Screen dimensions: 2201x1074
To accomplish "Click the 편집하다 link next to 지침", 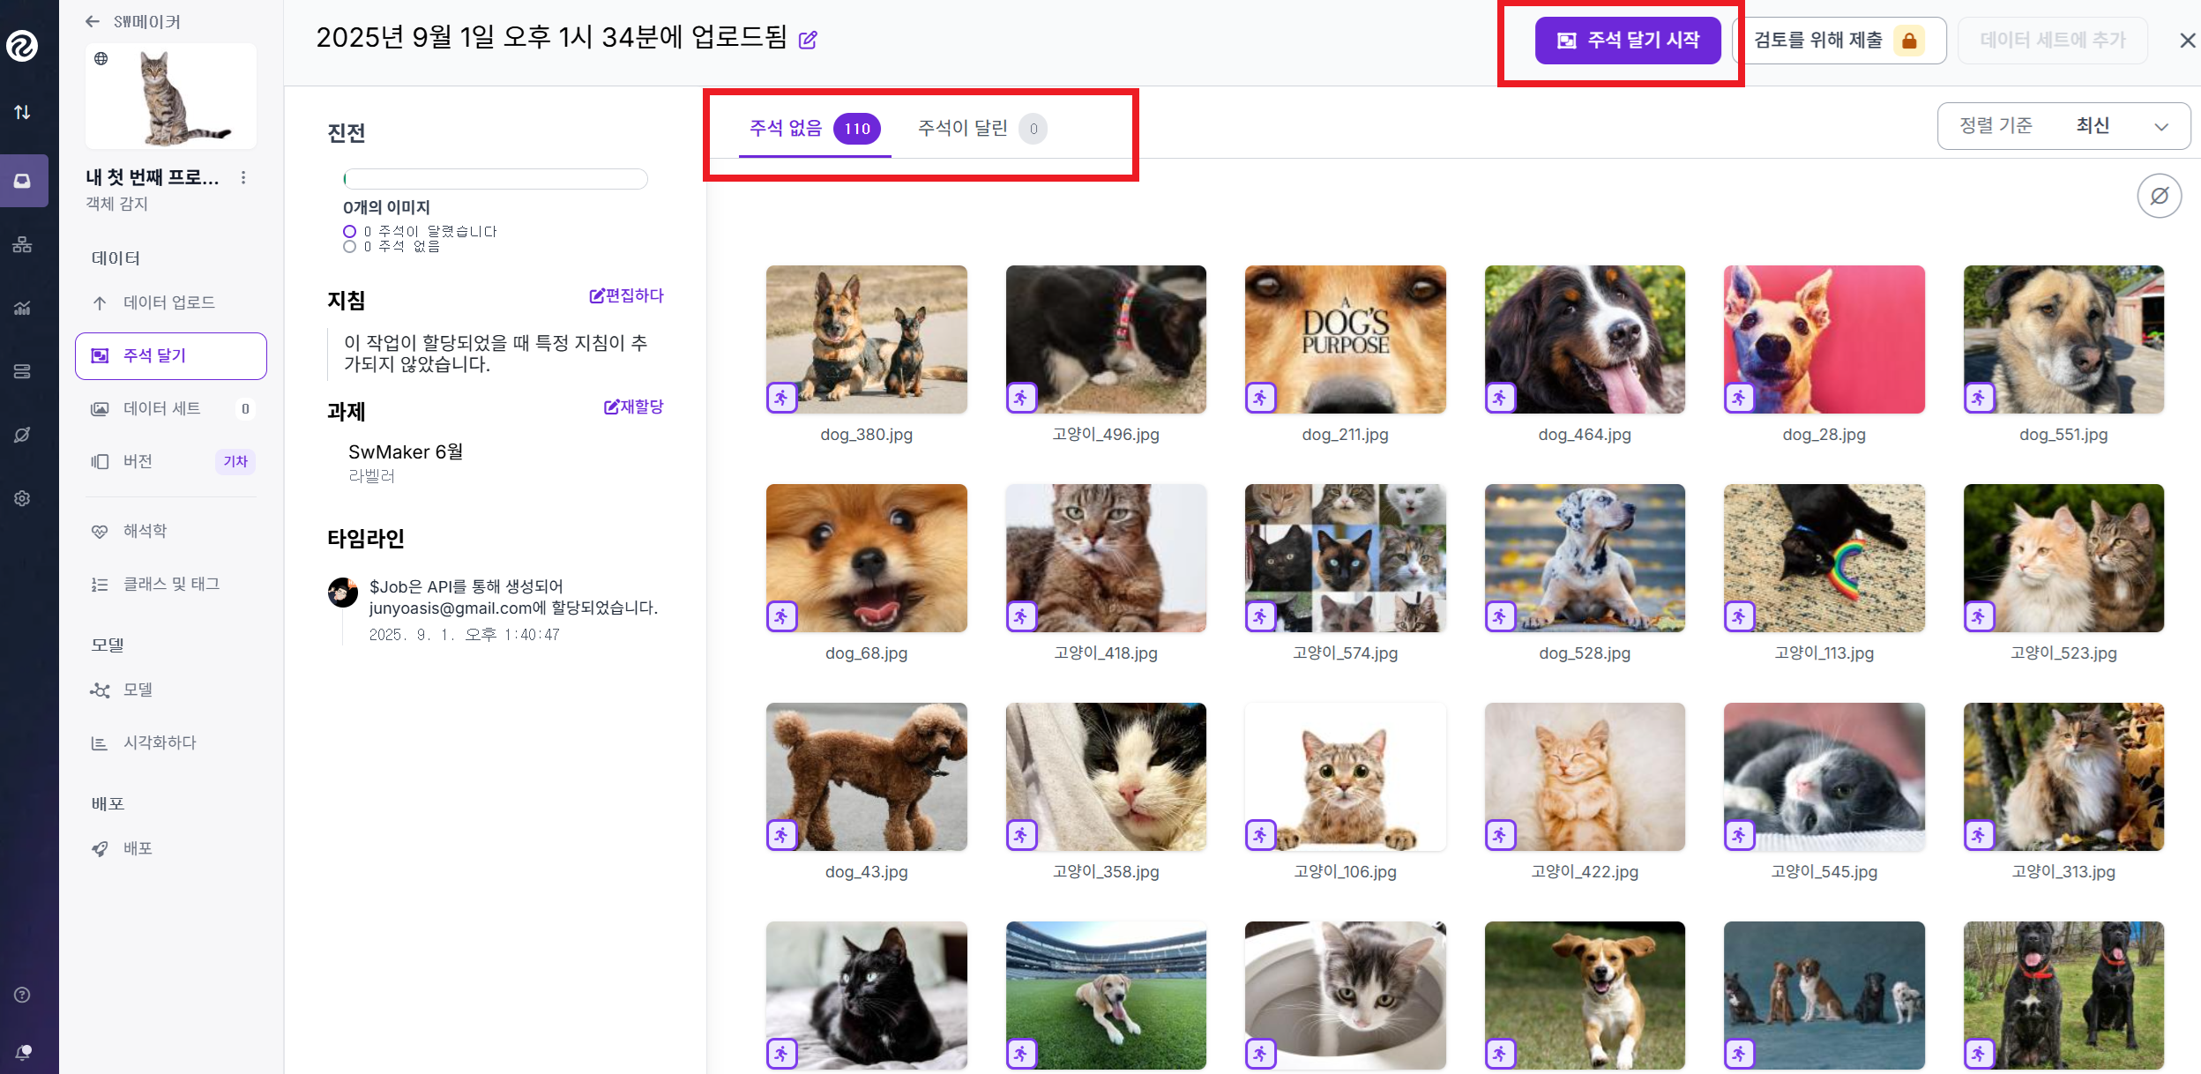I will pyautogui.click(x=626, y=295).
